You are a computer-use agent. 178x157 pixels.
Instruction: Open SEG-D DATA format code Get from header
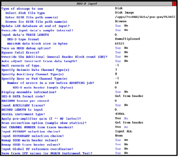(129, 96)
